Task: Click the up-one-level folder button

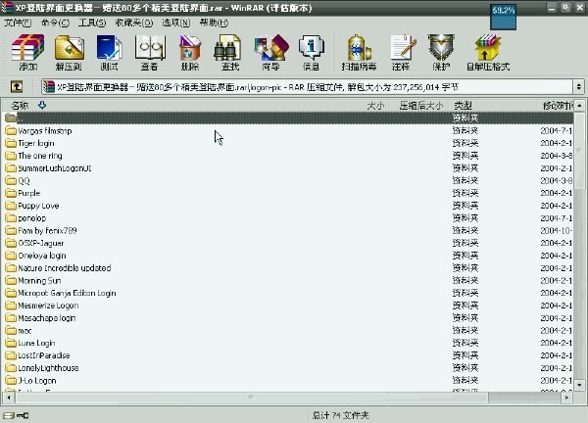Action: click(17, 87)
